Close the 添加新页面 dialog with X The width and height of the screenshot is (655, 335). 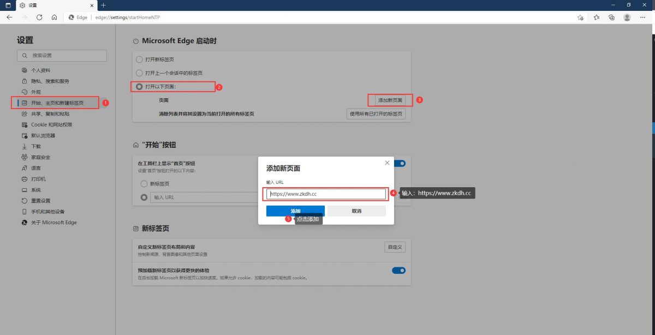pyautogui.click(x=387, y=163)
